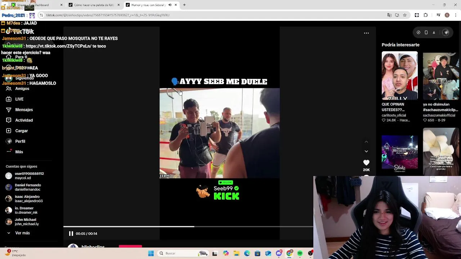Click the taskbar Buscar search box

(x=184, y=254)
